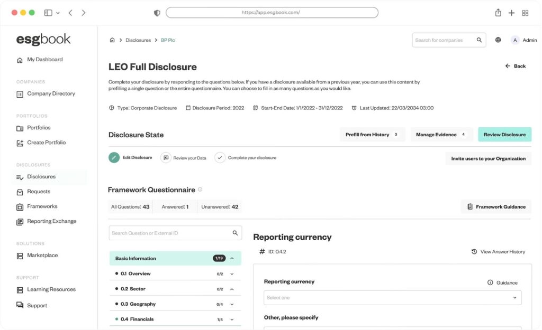Collapse the Basic Information section
542x330 pixels.
(232, 258)
